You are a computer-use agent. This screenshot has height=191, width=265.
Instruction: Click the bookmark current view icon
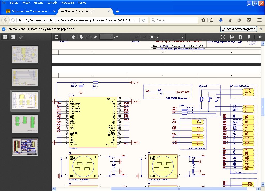pos(249,37)
